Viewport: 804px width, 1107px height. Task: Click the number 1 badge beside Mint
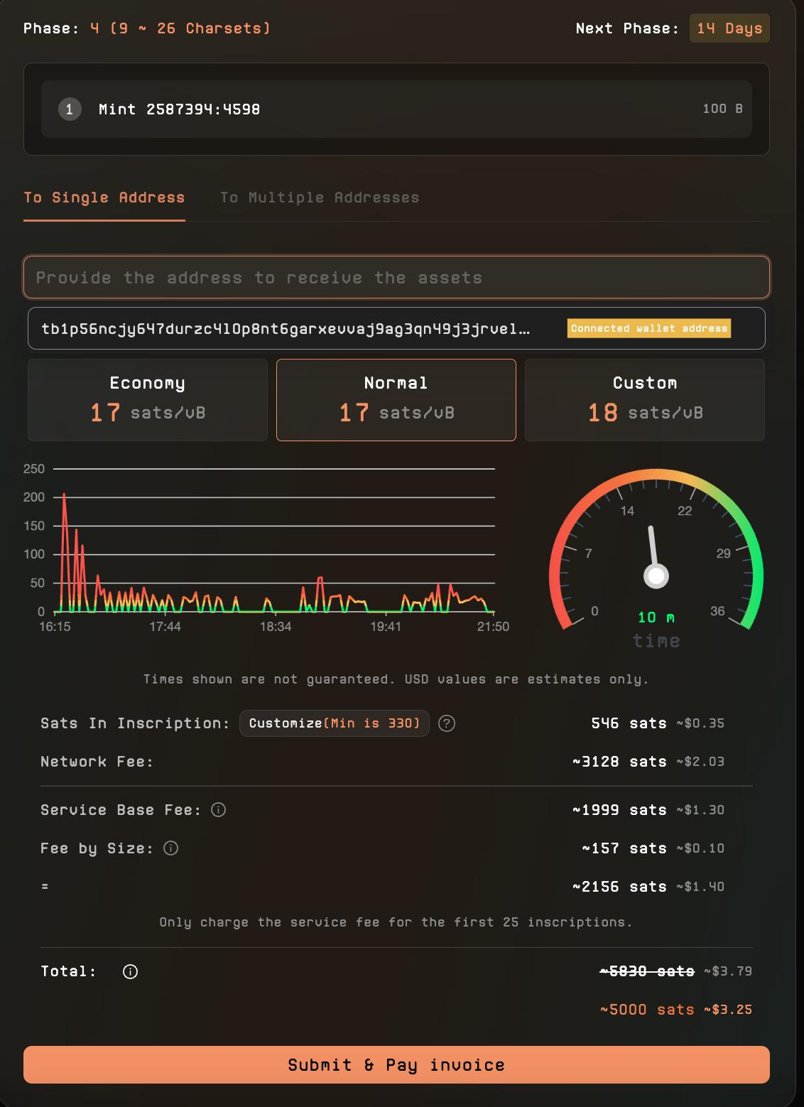coord(70,109)
